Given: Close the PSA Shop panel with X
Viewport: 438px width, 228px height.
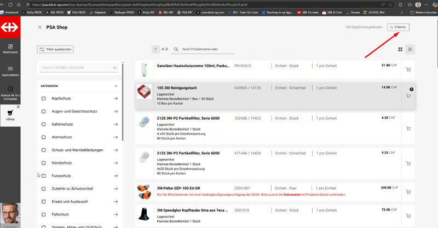Looking at the screenshot, I should [39, 27].
